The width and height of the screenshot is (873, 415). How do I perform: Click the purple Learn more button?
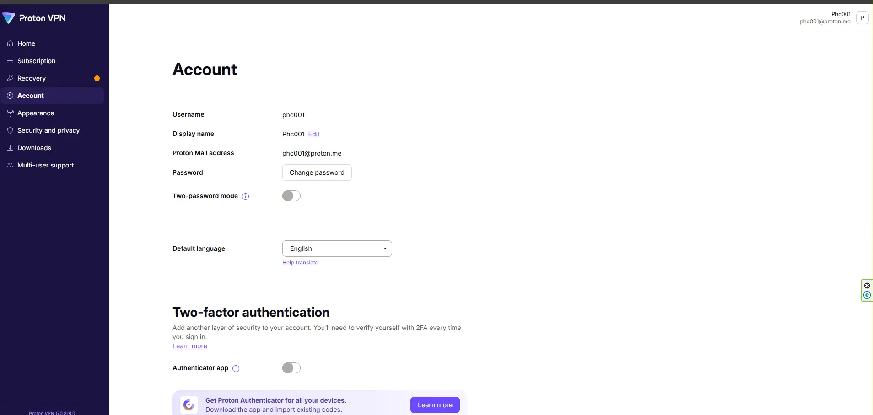tap(435, 405)
